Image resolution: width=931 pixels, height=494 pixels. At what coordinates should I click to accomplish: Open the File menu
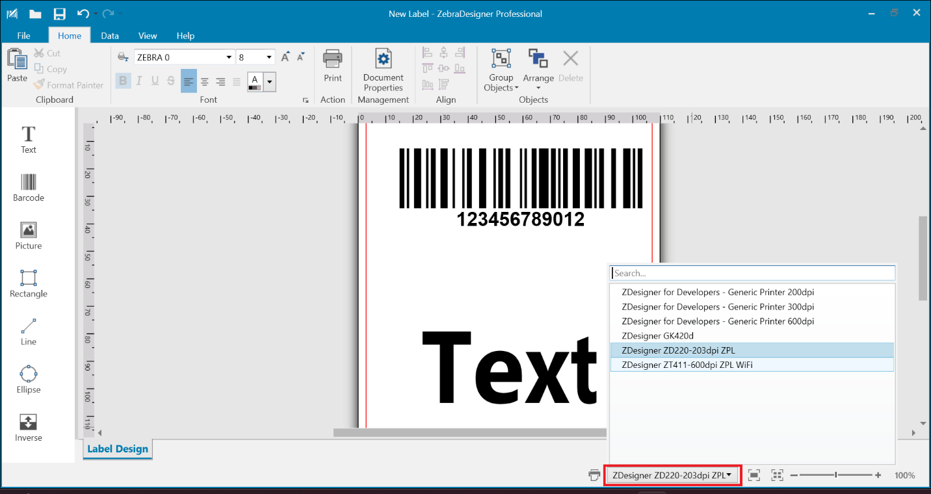(23, 36)
